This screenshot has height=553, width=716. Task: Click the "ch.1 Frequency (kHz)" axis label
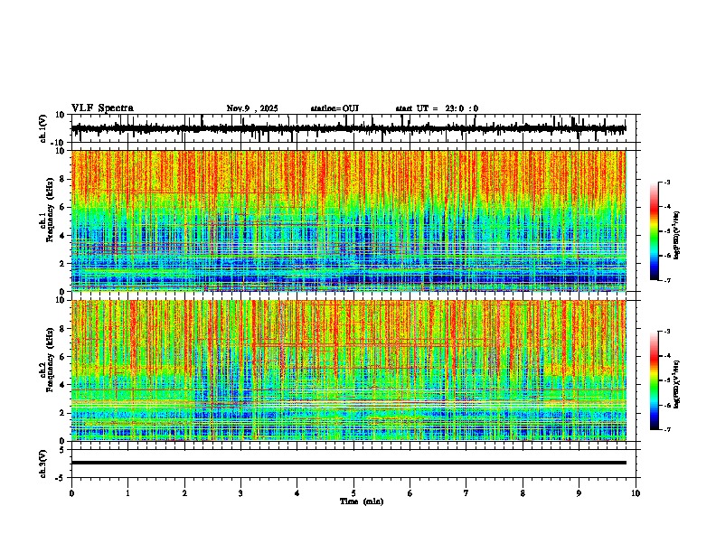(x=46, y=210)
